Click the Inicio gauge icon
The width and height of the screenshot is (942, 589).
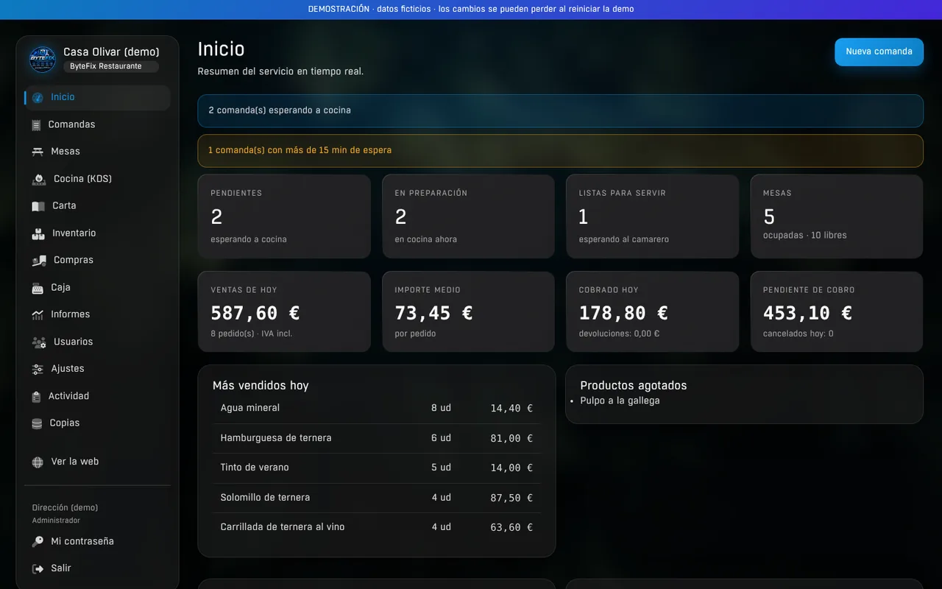coord(38,98)
